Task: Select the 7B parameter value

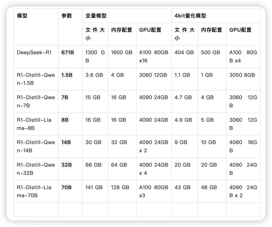Action: 65,97
